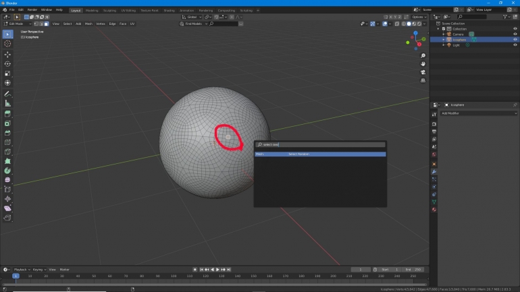Switch to Solid viewport shading
This screenshot has height=292, width=520.
pos(409,24)
